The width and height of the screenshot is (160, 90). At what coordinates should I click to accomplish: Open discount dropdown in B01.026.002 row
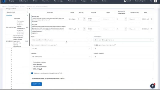[x=93, y=19]
